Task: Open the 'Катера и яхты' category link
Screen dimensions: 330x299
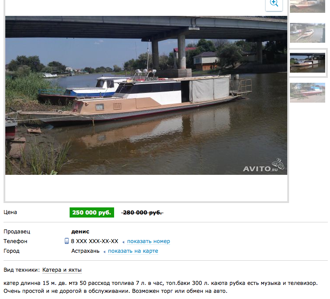Action: point(62,270)
